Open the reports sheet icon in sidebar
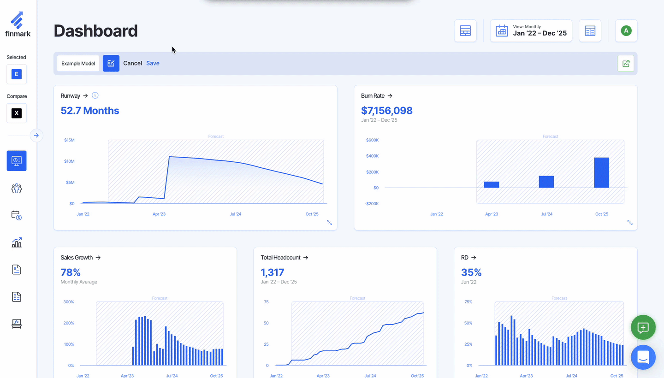Screen dimensions: 664x378 click(x=17, y=297)
